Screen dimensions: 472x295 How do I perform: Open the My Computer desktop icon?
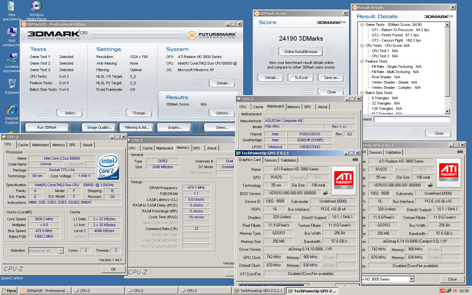[11, 37]
